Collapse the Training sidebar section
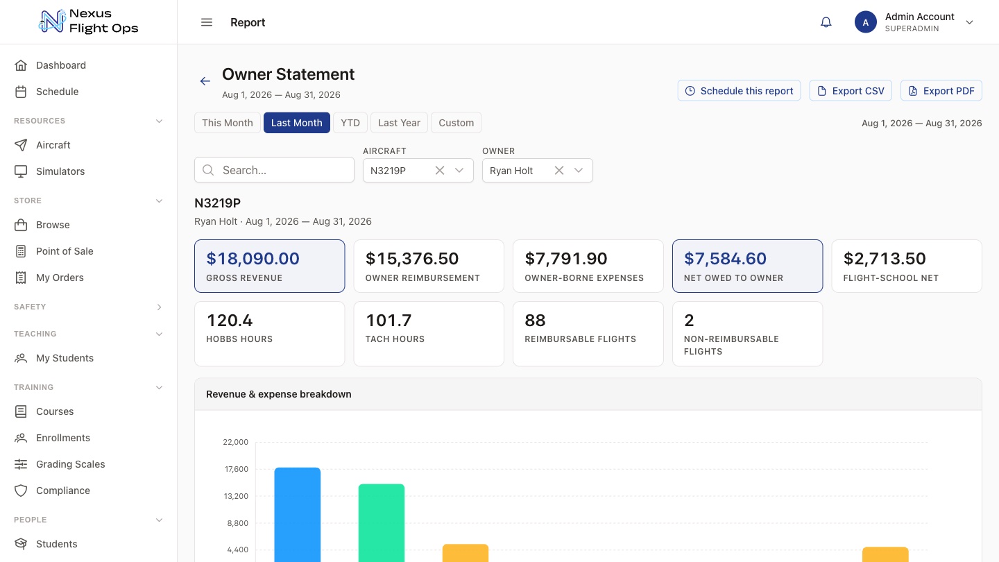The height and width of the screenshot is (562, 999). (159, 387)
